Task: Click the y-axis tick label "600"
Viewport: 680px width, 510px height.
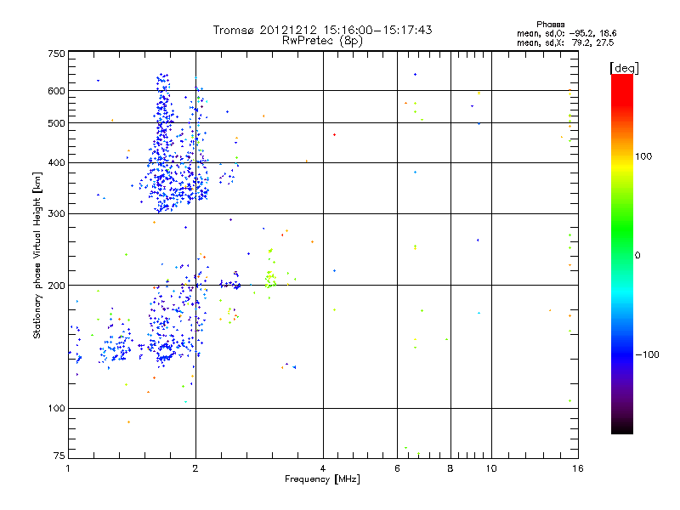Action: click(56, 91)
